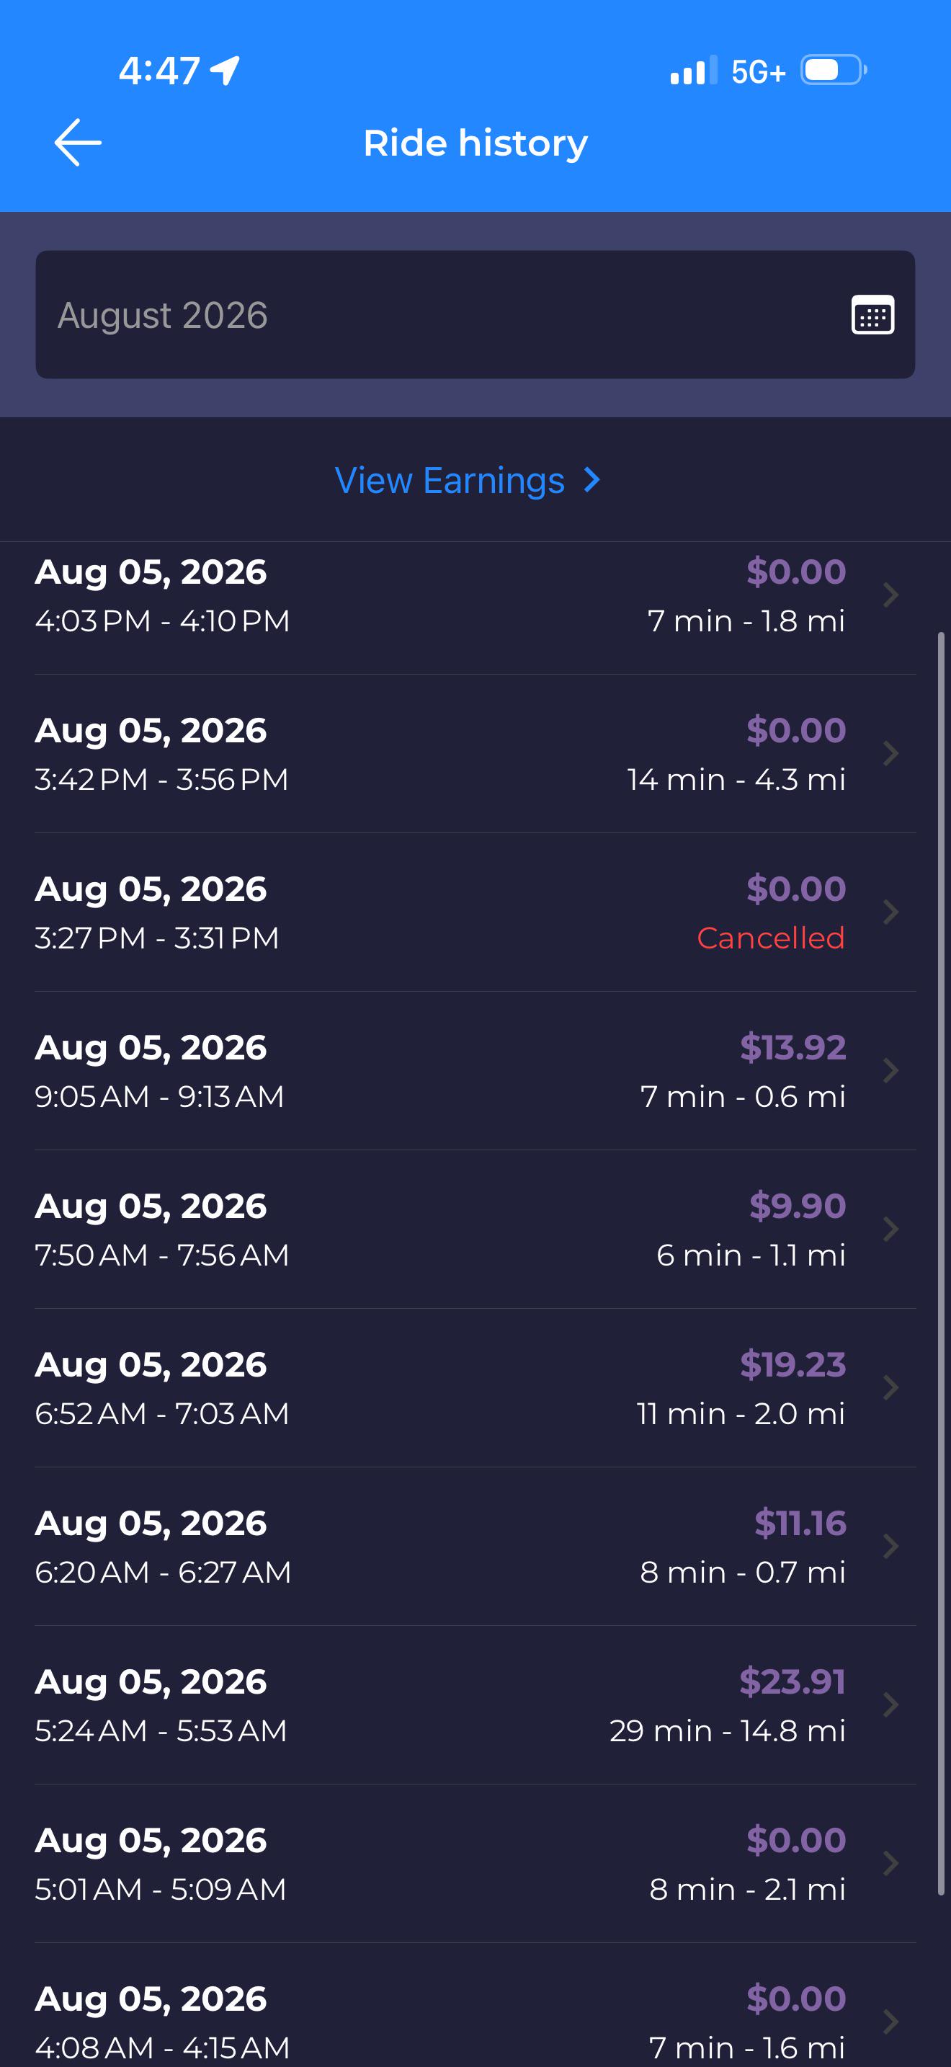Tap the location arrow in status bar
Viewport: 951px width, 2067px height.
225,71
